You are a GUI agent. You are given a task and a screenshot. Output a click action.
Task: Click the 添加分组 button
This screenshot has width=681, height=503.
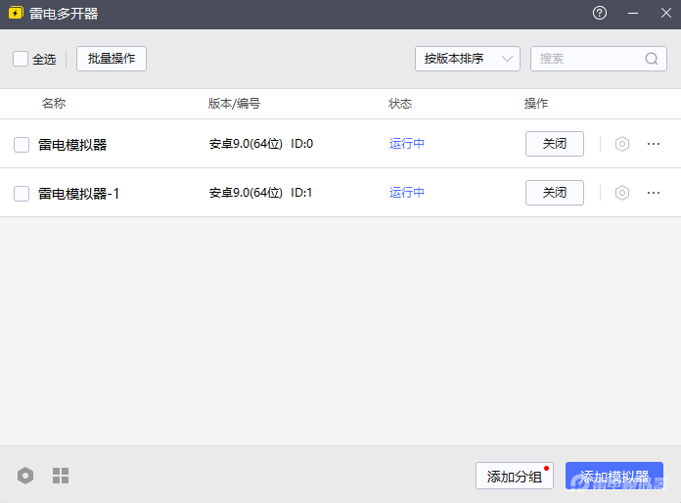coord(515,476)
